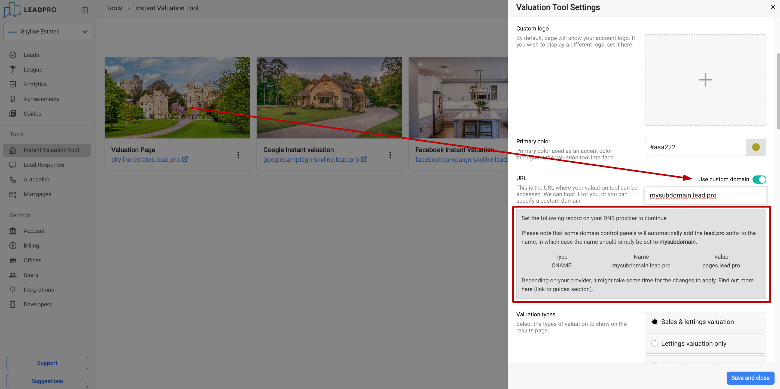Click the Autocaller phone icon
Viewport: 780px width, 389px height.
pyautogui.click(x=13, y=179)
